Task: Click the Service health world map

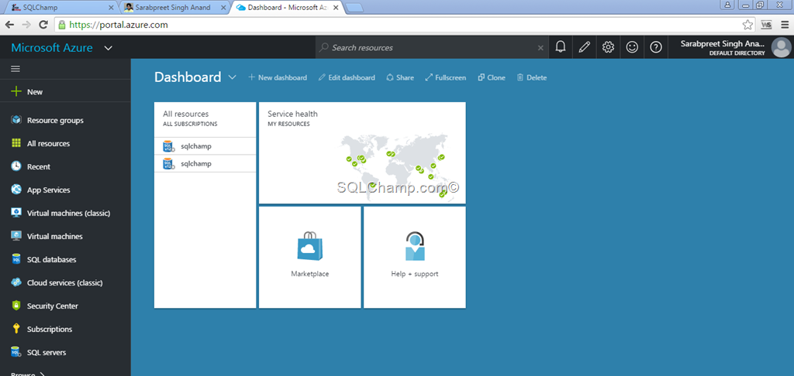Action: 394,167
